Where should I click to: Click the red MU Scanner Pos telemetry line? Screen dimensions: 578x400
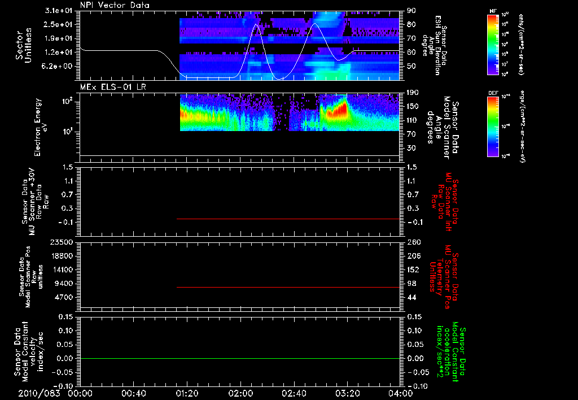pyautogui.click(x=288, y=287)
